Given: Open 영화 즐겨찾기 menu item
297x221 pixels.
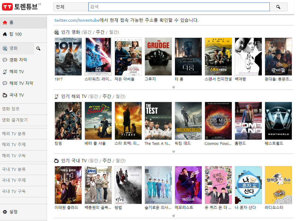Looking at the screenshot, I should 23,120.
